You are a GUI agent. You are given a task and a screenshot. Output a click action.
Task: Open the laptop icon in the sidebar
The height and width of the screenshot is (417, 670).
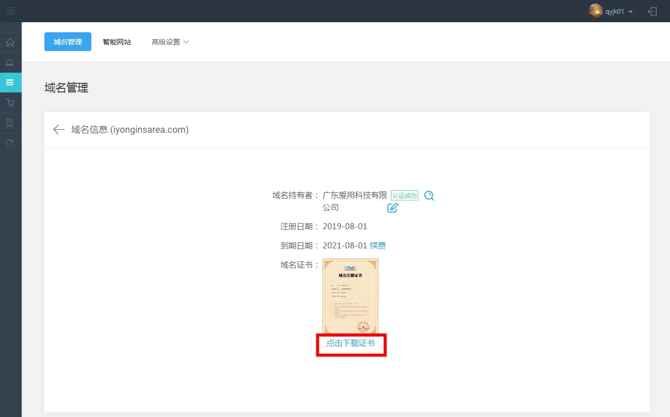pyautogui.click(x=10, y=63)
